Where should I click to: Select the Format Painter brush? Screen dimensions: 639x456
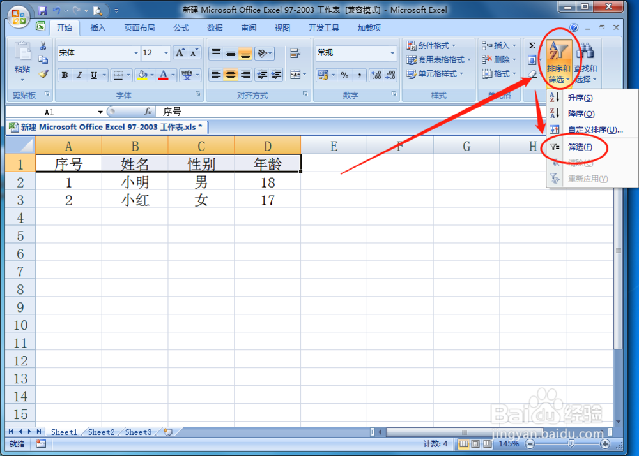[x=43, y=74]
